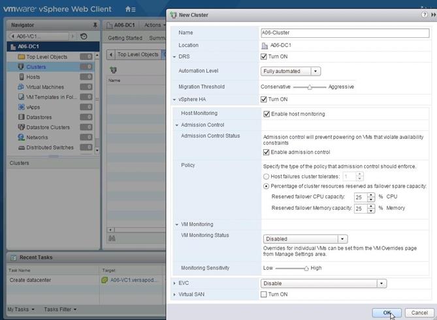Click the VM Templates in Folders icon
The image size is (437, 320).
pos(21,96)
